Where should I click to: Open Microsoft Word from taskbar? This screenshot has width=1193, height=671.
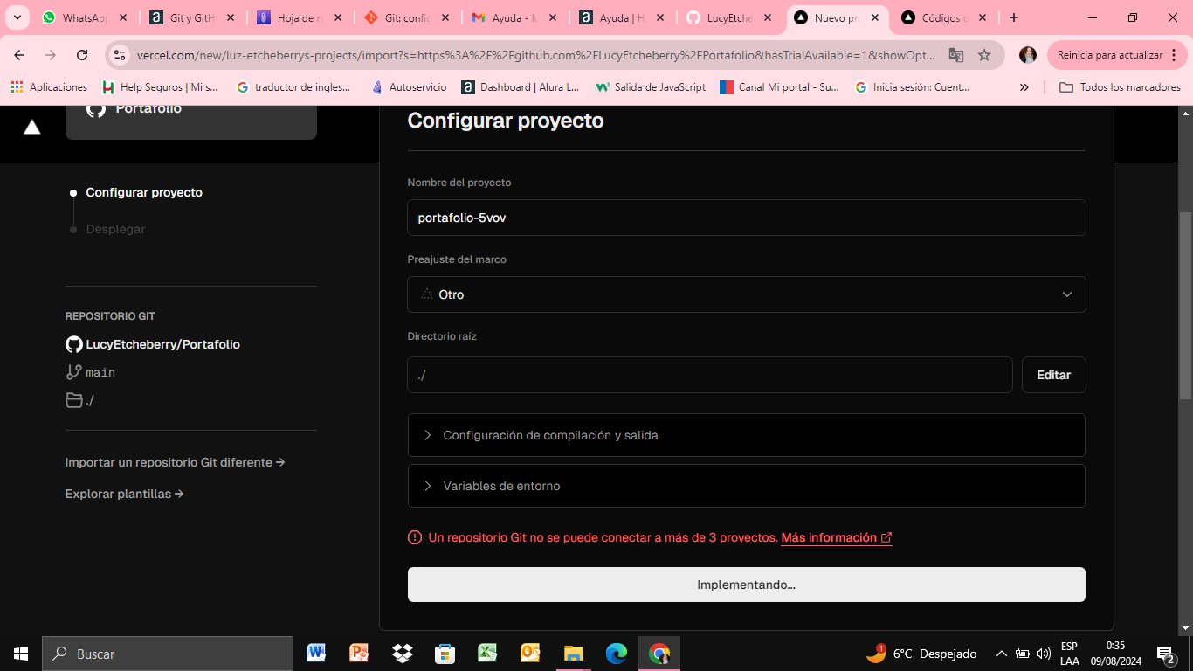pyautogui.click(x=316, y=653)
